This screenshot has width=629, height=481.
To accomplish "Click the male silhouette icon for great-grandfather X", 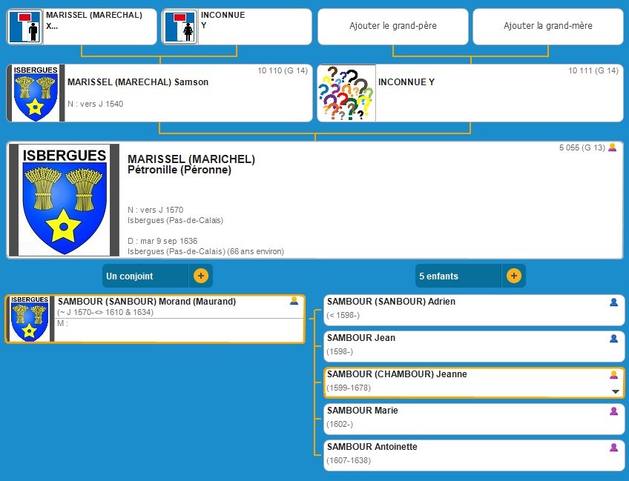I will click(26, 27).
